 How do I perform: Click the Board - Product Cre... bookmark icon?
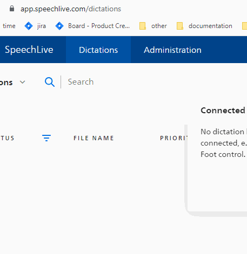(59, 26)
